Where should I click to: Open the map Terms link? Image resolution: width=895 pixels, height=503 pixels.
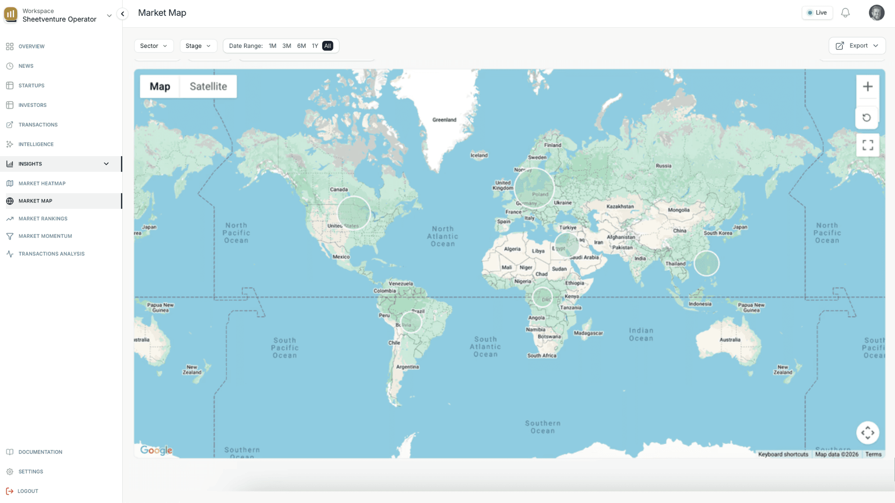pyautogui.click(x=873, y=454)
